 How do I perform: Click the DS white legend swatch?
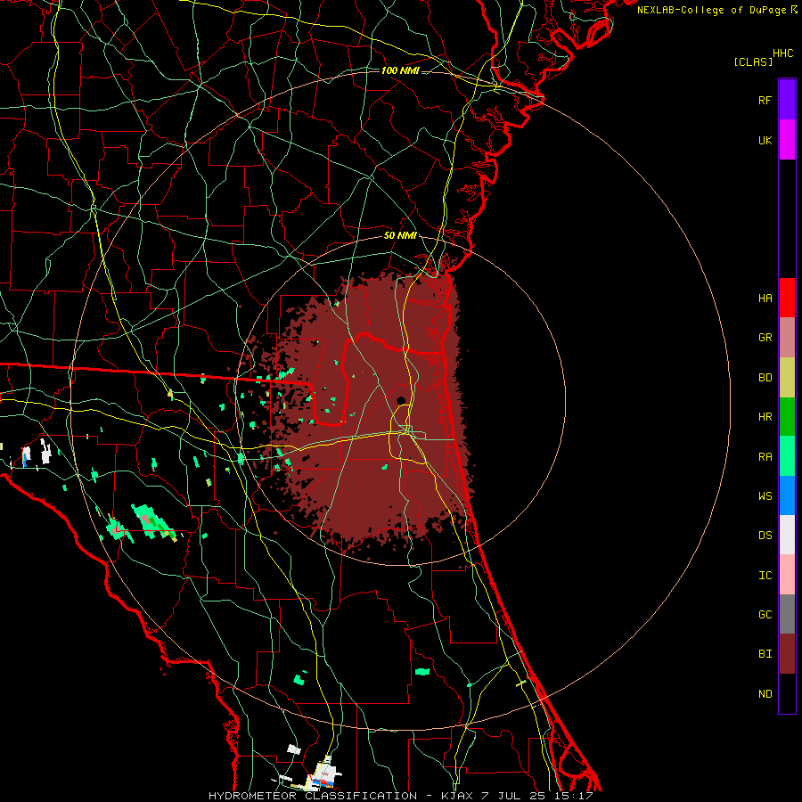coord(787,535)
